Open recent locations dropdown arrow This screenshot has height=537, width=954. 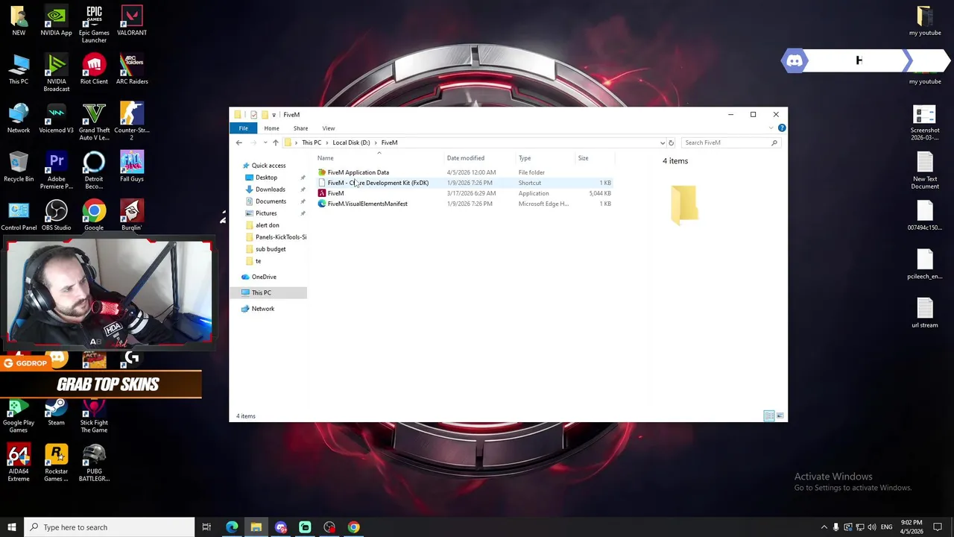click(x=265, y=142)
